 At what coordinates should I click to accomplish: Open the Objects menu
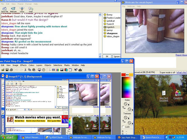48,65
